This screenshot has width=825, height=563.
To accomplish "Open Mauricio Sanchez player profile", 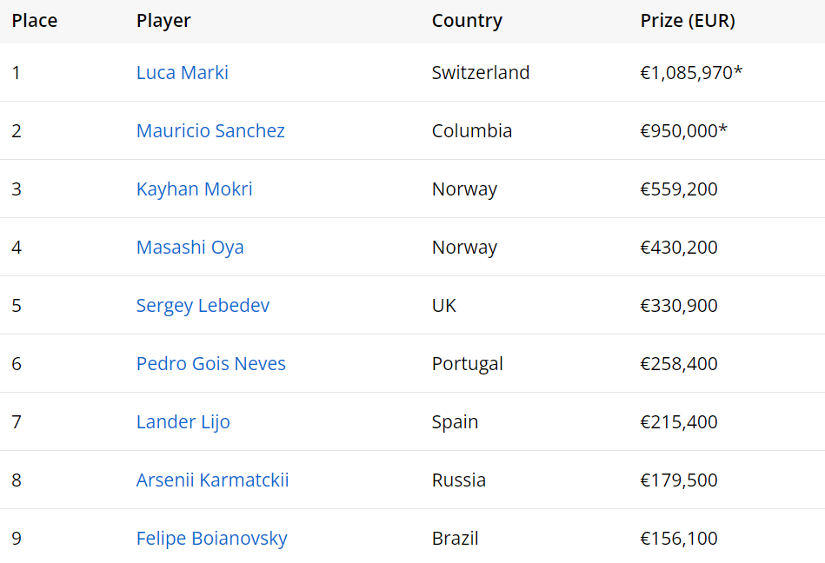I will pos(210,131).
